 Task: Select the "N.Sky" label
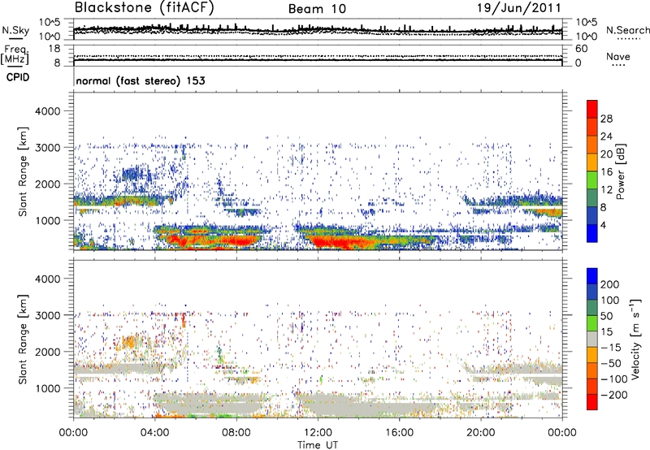[15, 30]
